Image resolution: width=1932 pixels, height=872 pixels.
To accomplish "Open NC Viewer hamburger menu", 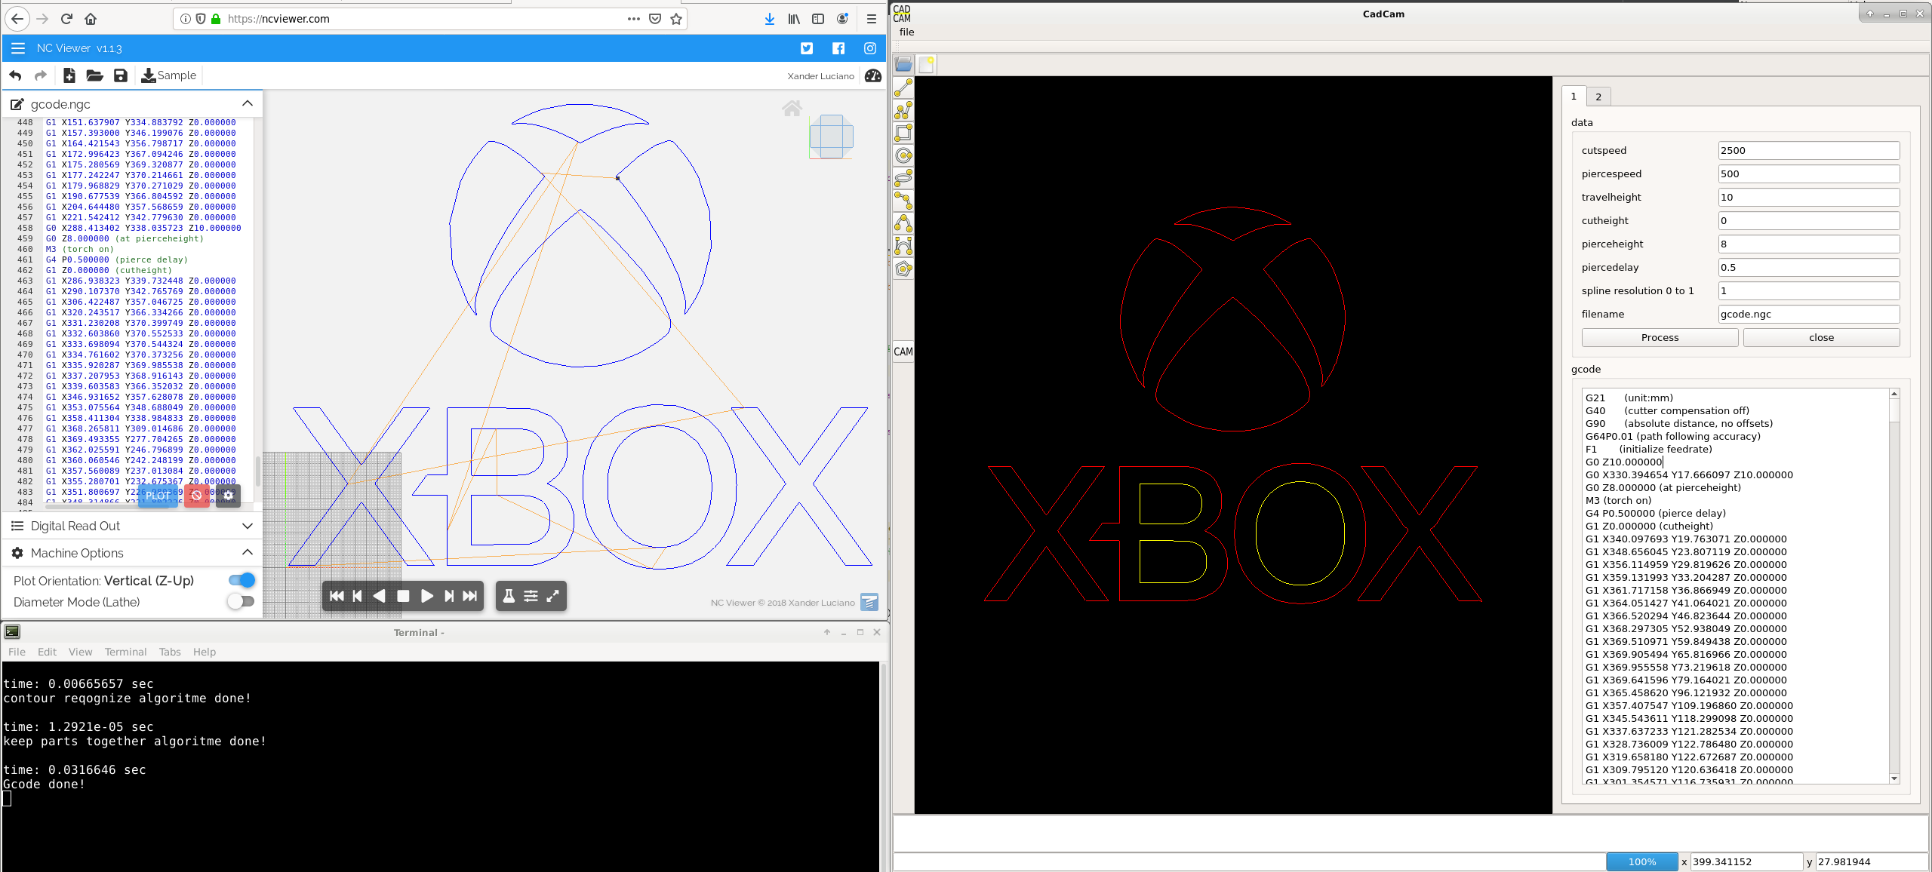I will (x=18, y=48).
